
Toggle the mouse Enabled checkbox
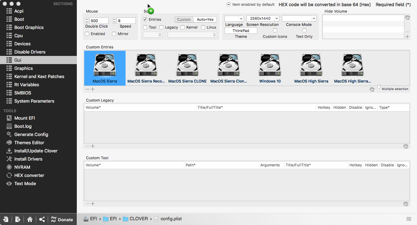click(x=87, y=34)
